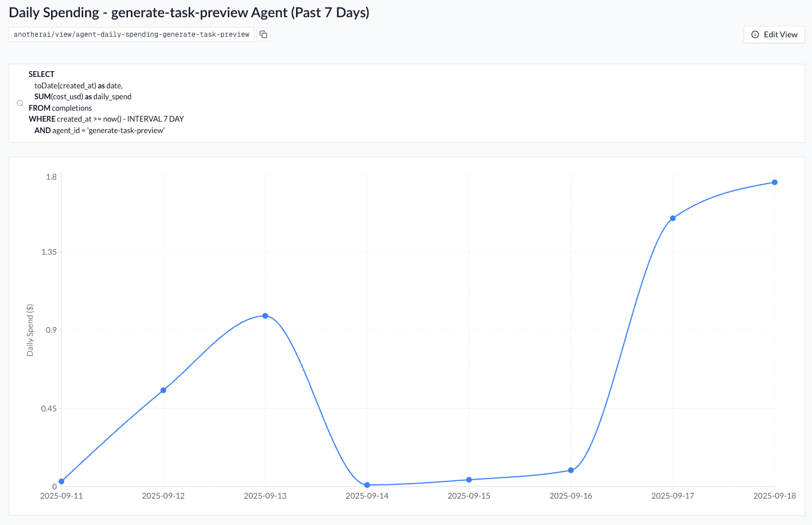Viewport: 812px width, 525px height.
Task: Click the data point above 2025-09-17
Action: click(x=673, y=219)
